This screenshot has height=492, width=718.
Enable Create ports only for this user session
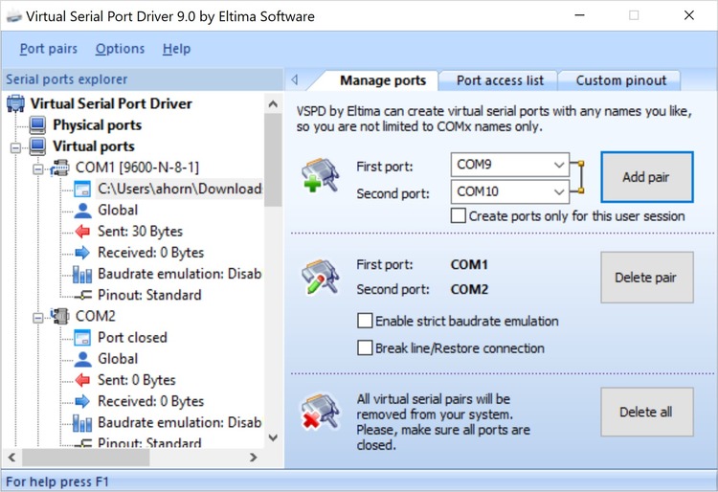[459, 215]
